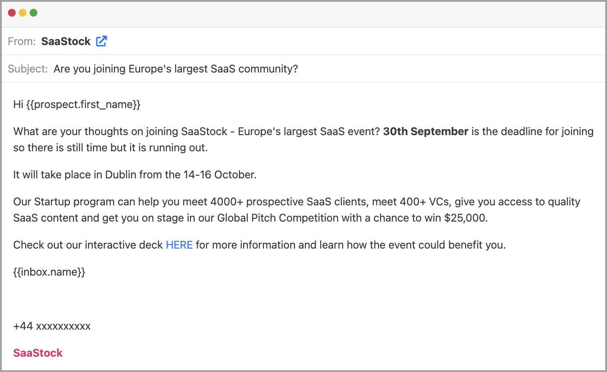Click the yellow minimize window button
The height and width of the screenshot is (372, 607).
click(23, 13)
